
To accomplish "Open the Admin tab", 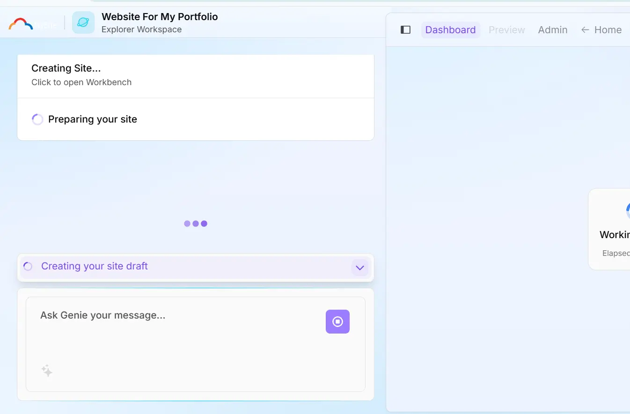I will [552, 30].
